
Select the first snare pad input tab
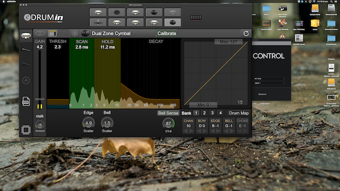tap(98, 12)
